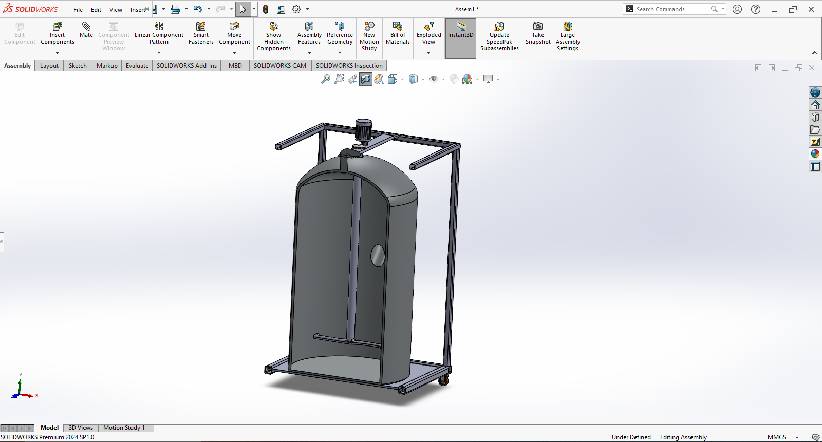Open the Select tool dropdown arrow
Screen dimensions: 822x442
click(254, 9)
